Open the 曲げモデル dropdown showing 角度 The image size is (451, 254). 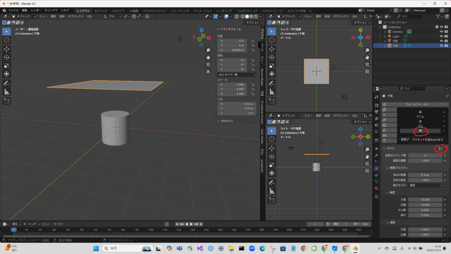pyautogui.click(x=425, y=186)
